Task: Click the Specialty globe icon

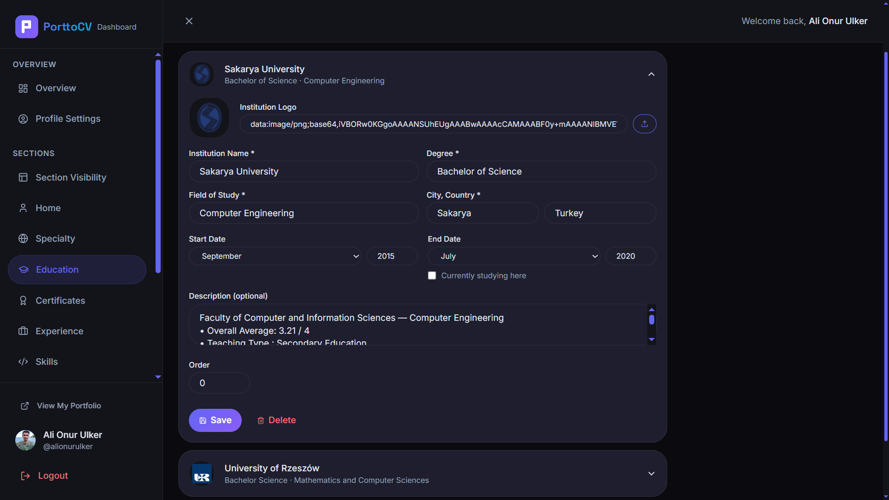Action: pos(23,238)
